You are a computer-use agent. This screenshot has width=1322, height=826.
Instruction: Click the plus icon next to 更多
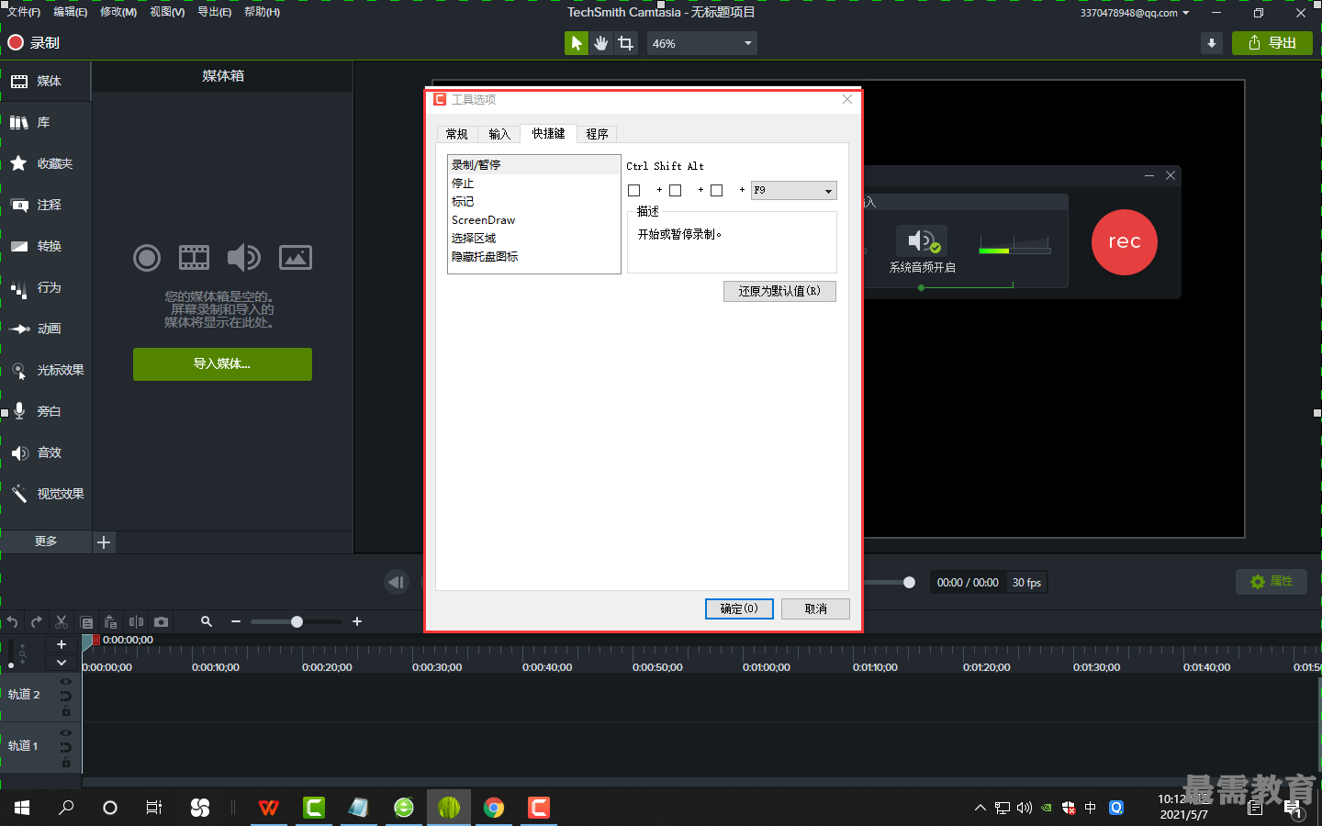pos(104,542)
